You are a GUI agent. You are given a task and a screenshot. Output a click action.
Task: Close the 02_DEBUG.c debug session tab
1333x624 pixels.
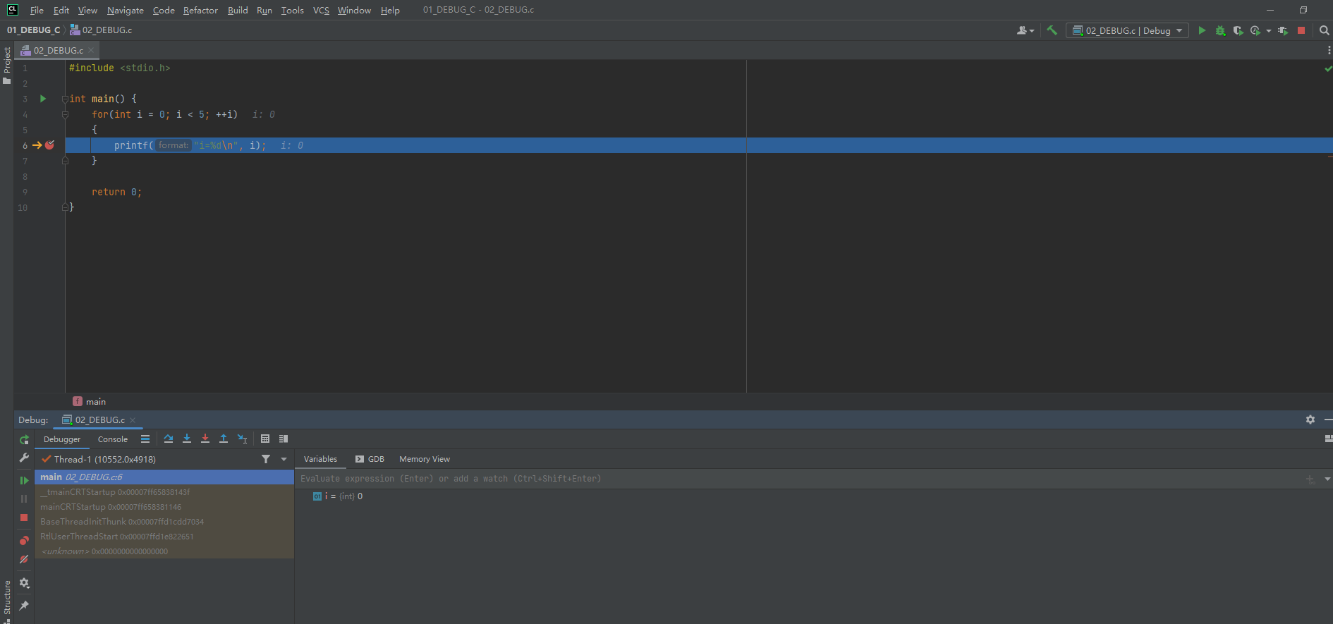click(x=133, y=420)
